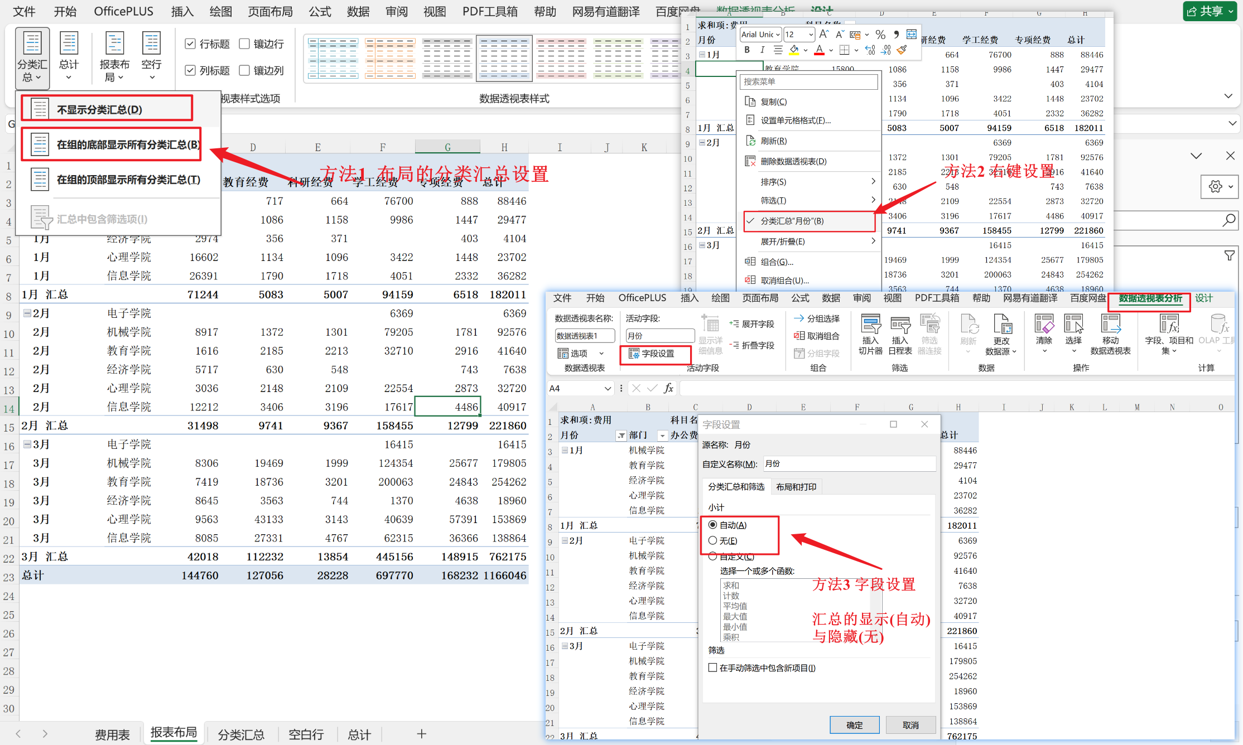
Task: Select the orange pivot table style swatch
Action: (x=390, y=58)
